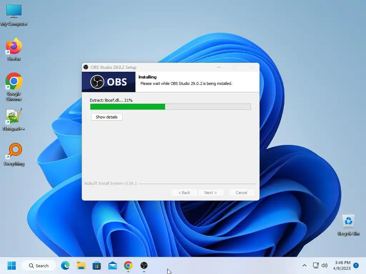366x274 pixels.
Task: Open the Recycle Bin
Action: coord(348,225)
